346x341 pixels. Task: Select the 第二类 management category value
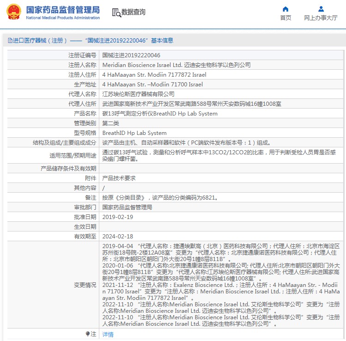coord(110,123)
